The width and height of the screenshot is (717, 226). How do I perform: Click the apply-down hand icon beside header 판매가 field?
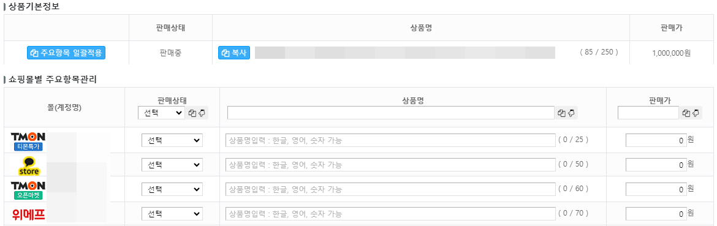[696, 113]
